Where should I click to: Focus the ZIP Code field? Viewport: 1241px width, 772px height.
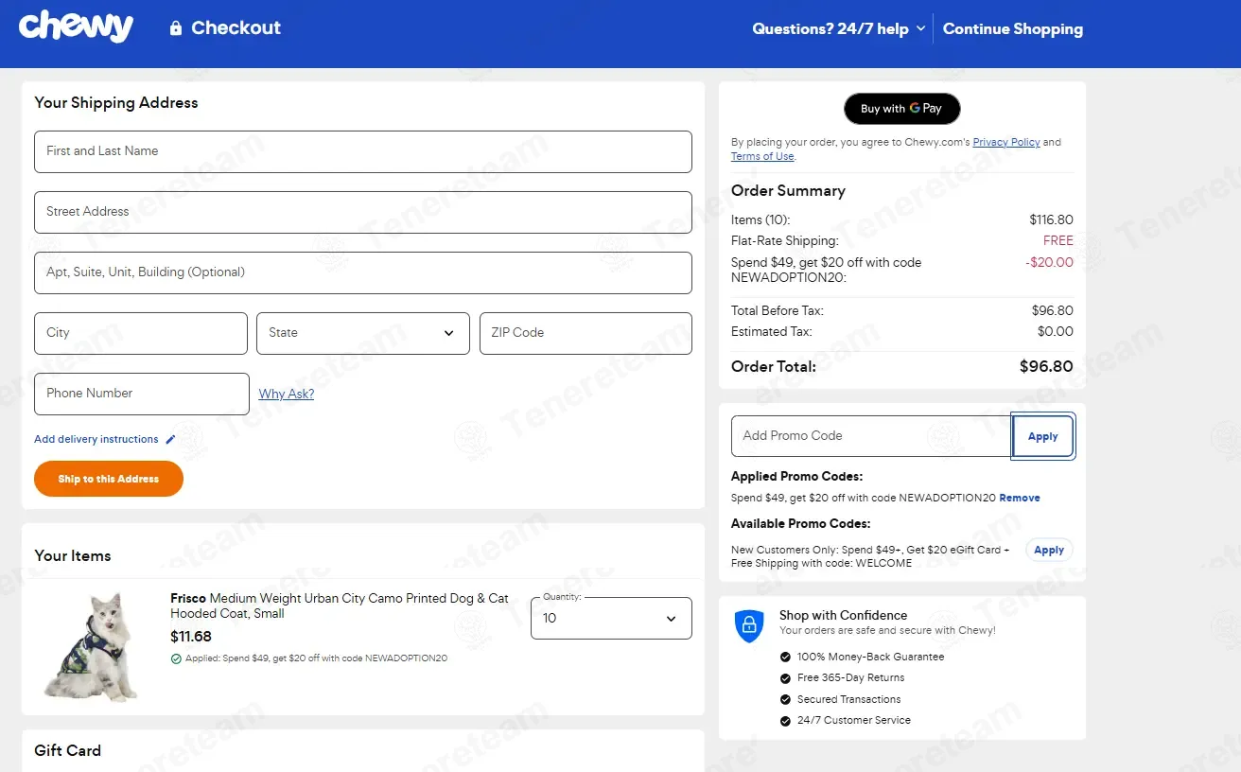(x=586, y=333)
